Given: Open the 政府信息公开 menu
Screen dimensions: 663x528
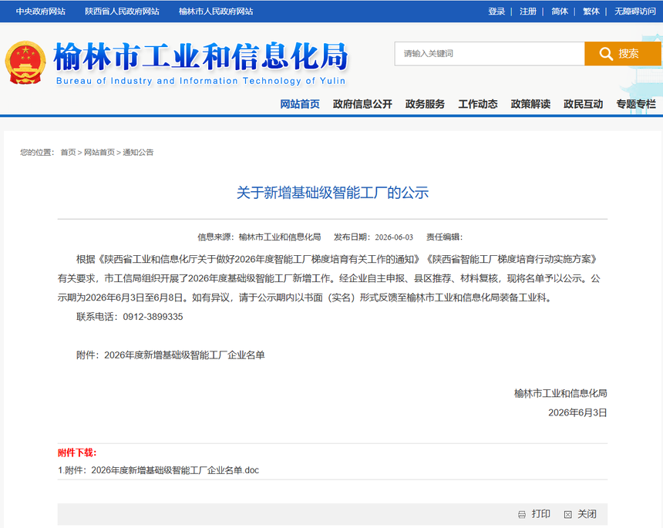Looking at the screenshot, I should click(x=362, y=104).
